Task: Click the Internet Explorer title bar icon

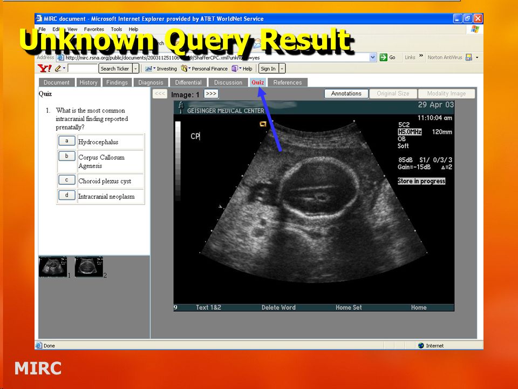Action: click(x=39, y=18)
